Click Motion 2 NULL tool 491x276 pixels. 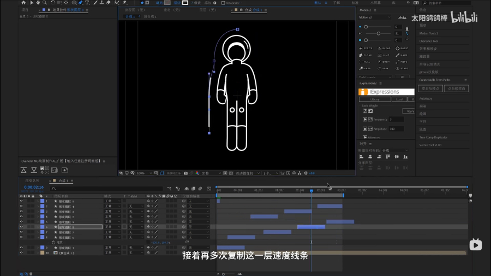(x=365, y=62)
